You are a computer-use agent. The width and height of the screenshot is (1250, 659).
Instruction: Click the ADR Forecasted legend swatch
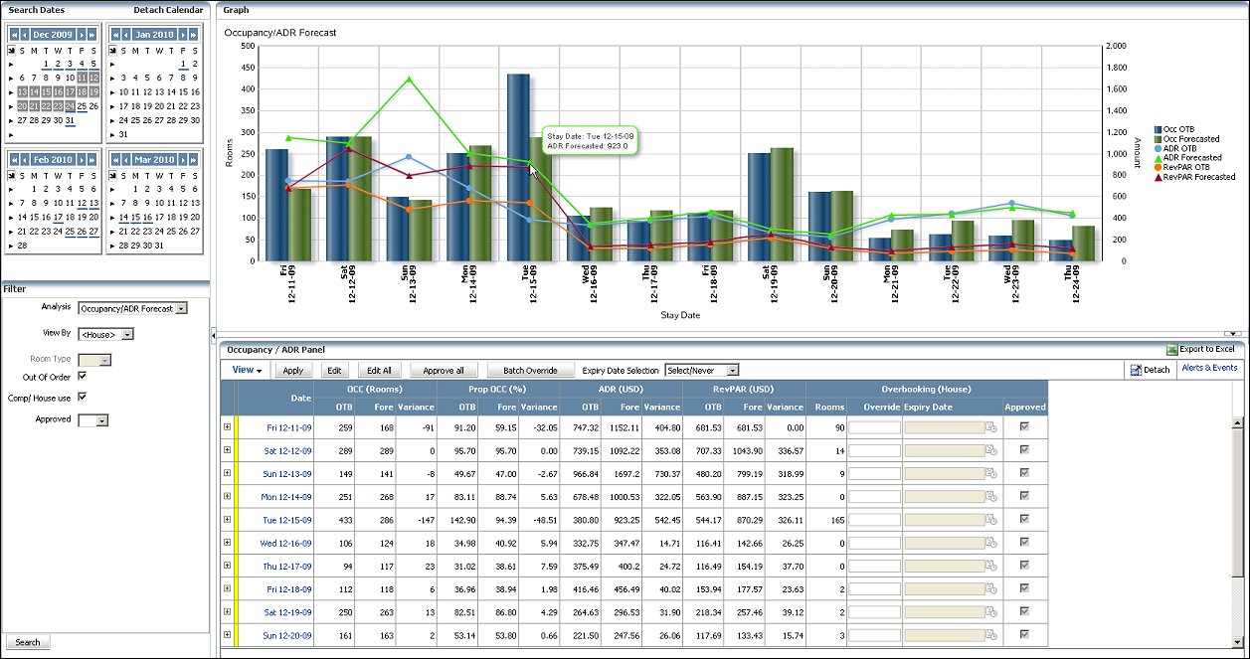(x=1158, y=157)
